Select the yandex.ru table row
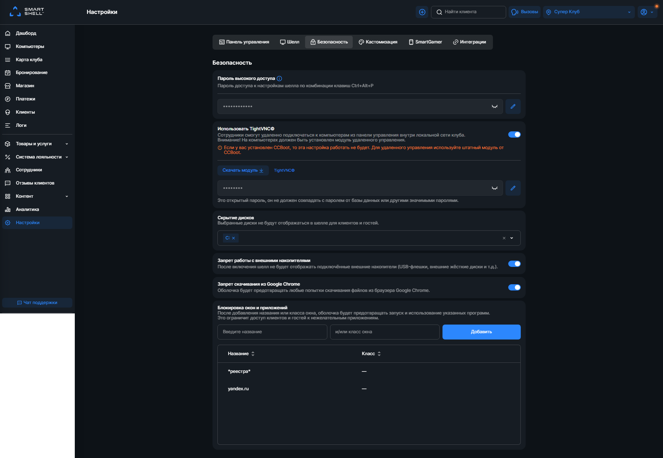This screenshot has height=458, width=663. [x=369, y=389]
